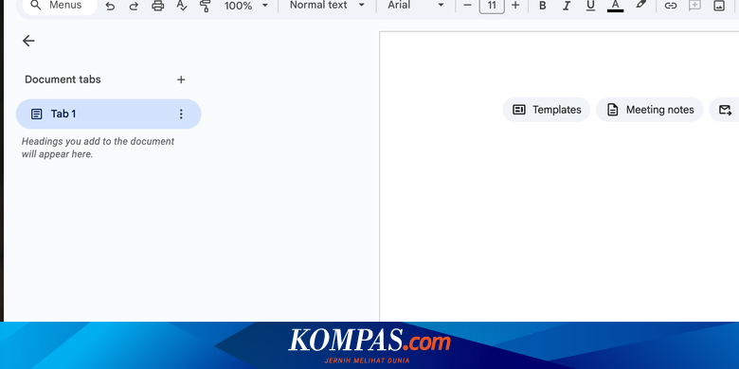The width and height of the screenshot is (739, 369).
Task: Open Tab 1 three-dot options menu
Action: coord(181,114)
